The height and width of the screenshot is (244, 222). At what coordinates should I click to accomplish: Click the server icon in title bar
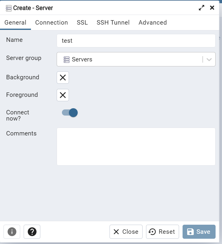(9, 8)
